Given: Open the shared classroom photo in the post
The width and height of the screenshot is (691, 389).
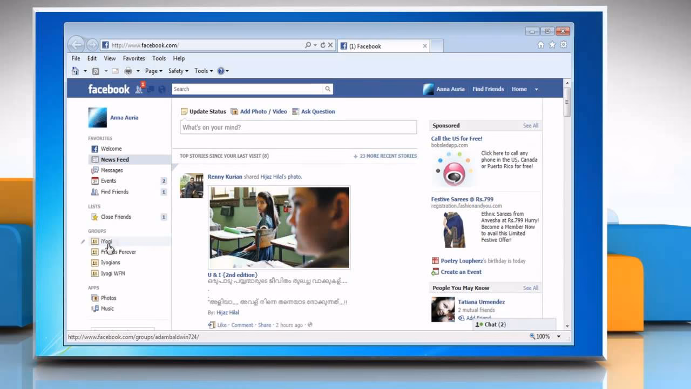Looking at the screenshot, I should pos(279,227).
